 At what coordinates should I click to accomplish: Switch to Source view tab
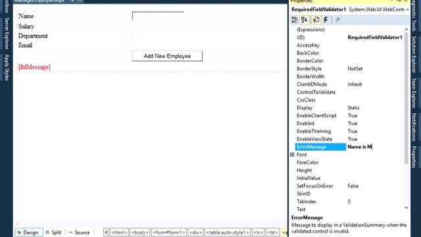tap(79, 232)
